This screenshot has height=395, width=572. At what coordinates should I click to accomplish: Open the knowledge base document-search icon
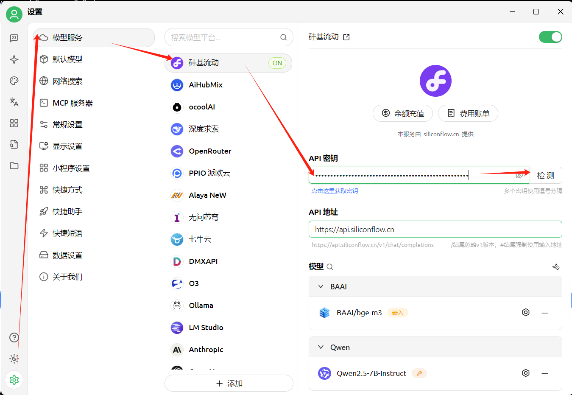coord(14,144)
